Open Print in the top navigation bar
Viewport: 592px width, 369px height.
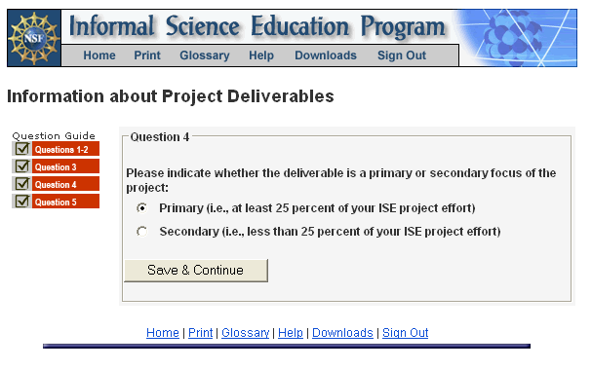point(147,55)
